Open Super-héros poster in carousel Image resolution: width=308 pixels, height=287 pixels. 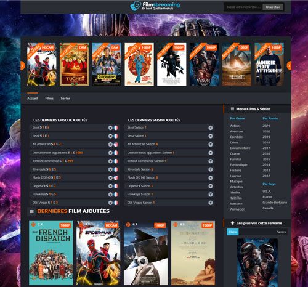pyautogui.click(x=107, y=65)
